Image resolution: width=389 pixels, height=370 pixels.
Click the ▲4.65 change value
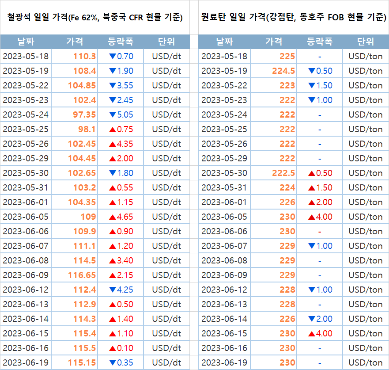121,217
